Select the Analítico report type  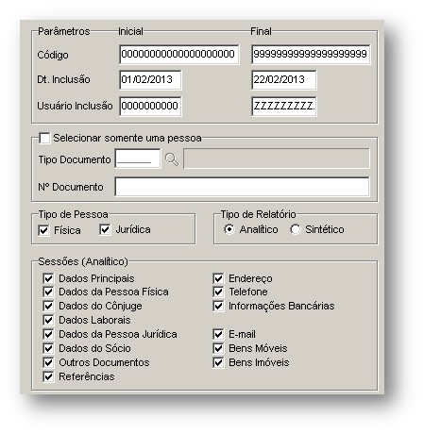pos(229,229)
